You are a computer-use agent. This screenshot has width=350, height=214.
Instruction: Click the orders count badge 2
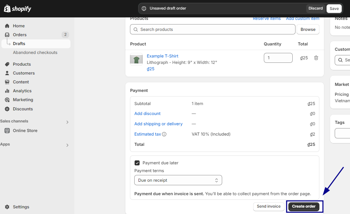[x=66, y=35]
